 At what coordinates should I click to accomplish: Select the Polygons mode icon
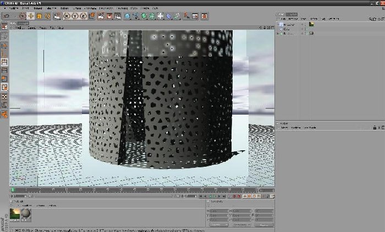pos(4,79)
